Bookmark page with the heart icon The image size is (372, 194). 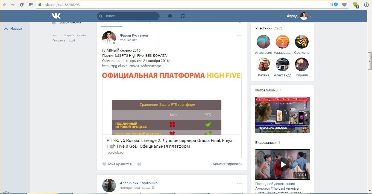344,5
